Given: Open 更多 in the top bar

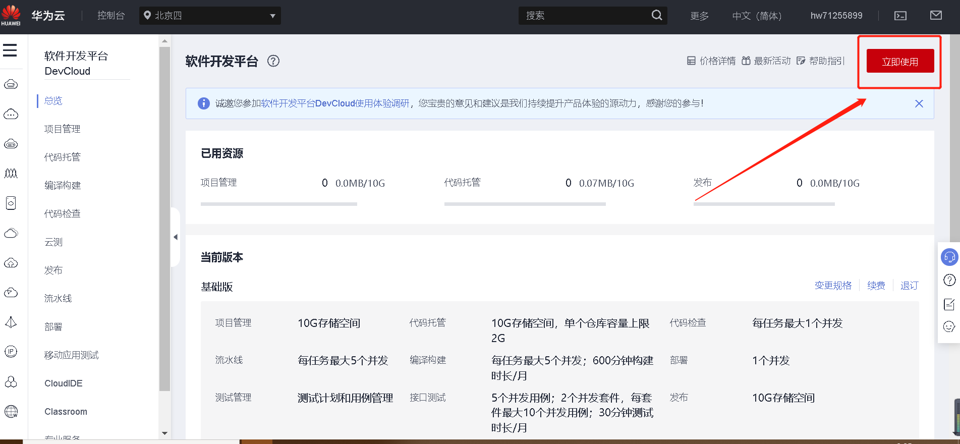Looking at the screenshot, I should coord(700,16).
